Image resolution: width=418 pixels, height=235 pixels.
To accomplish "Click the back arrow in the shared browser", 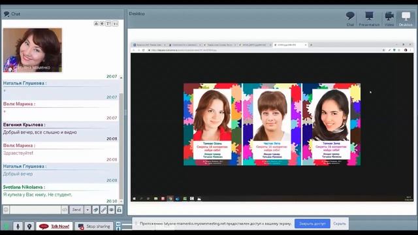I will click(x=134, y=50).
